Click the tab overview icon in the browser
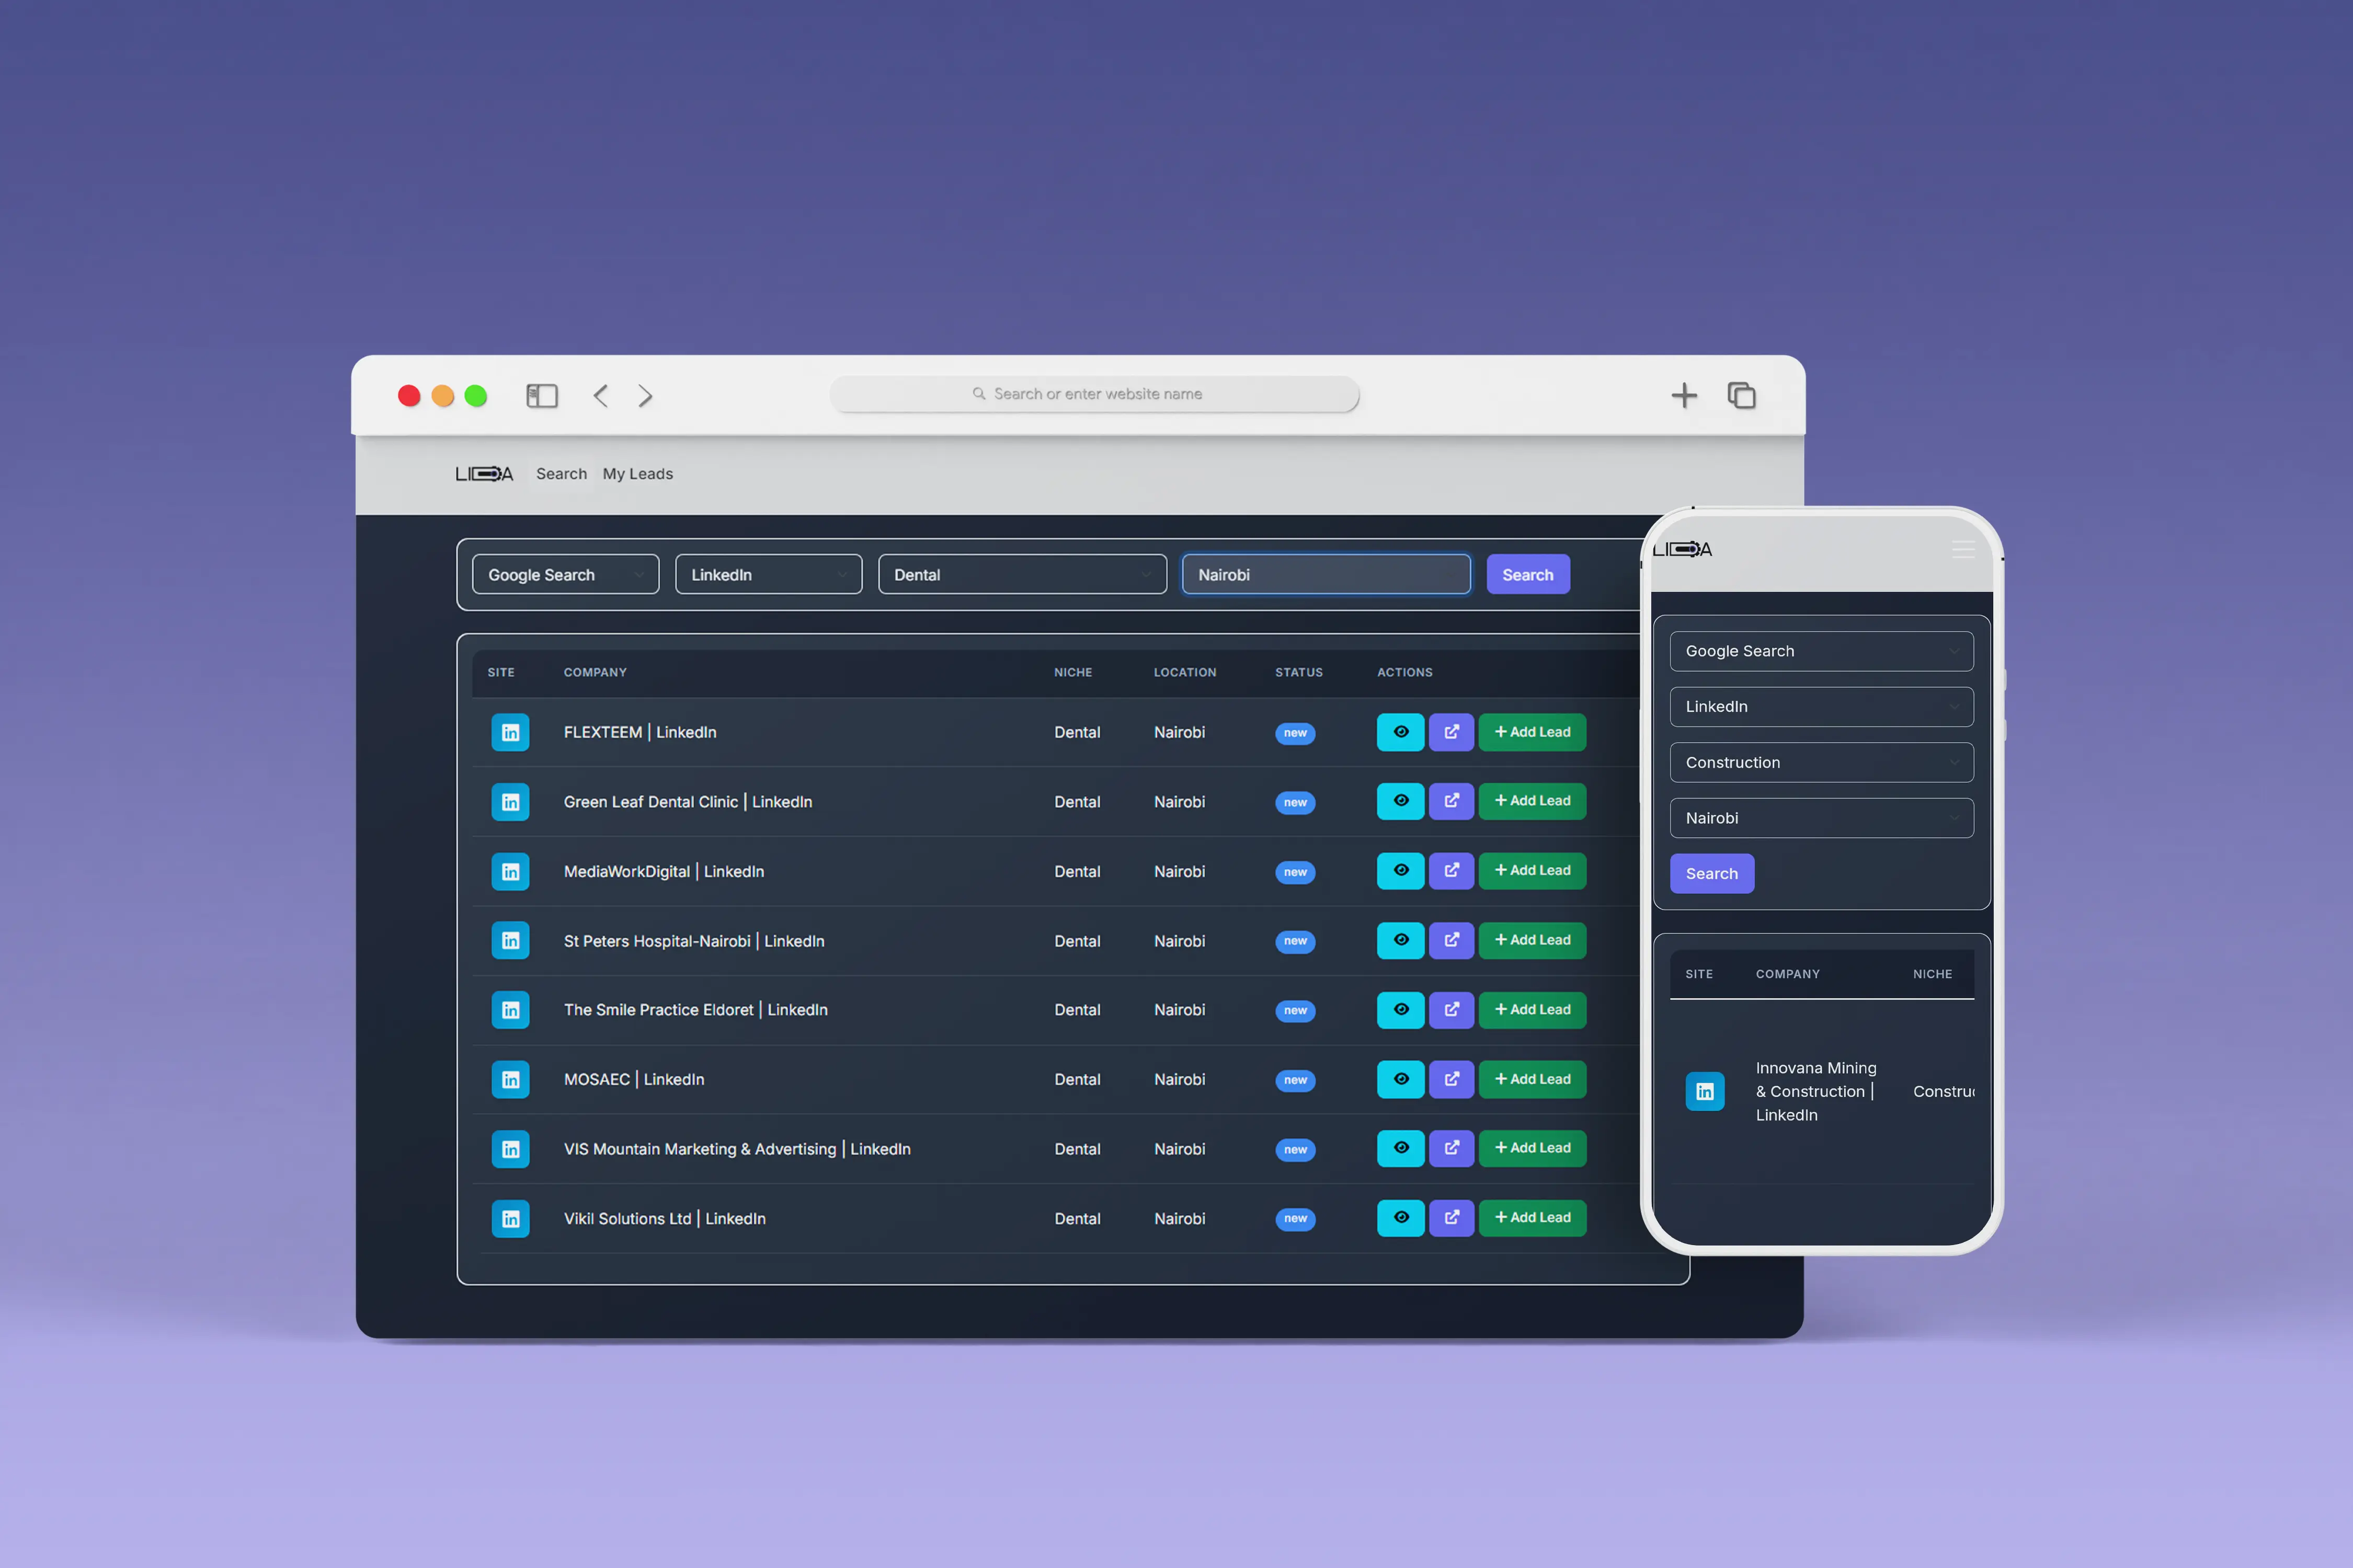The width and height of the screenshot is (2353, 1568). point(1741,395)
